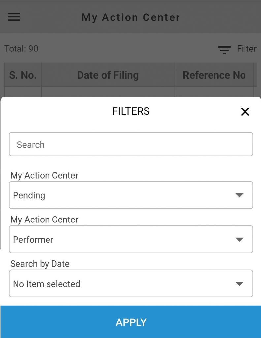
Task: Tap the Filter funnel lines icon
Action: [224, 50]
